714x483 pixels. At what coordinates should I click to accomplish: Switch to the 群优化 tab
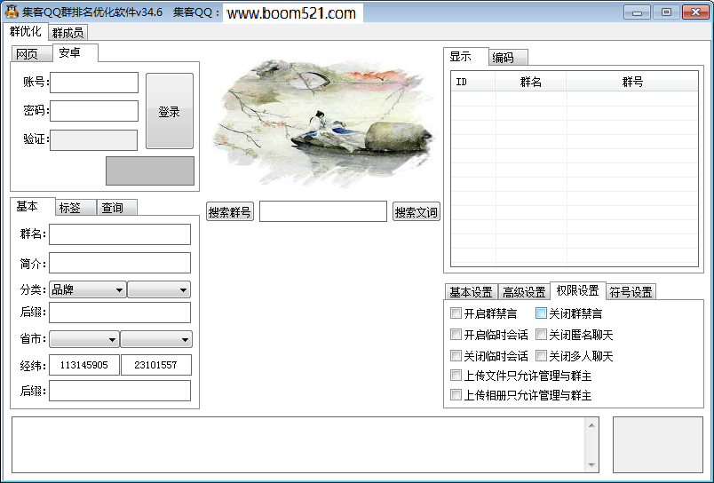coord(26,31)
